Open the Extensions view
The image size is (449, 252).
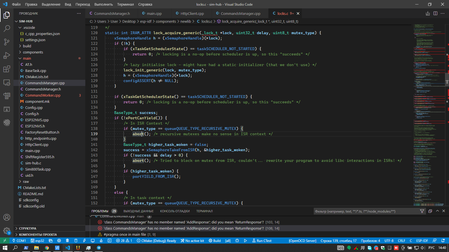(x=7, y=69)
